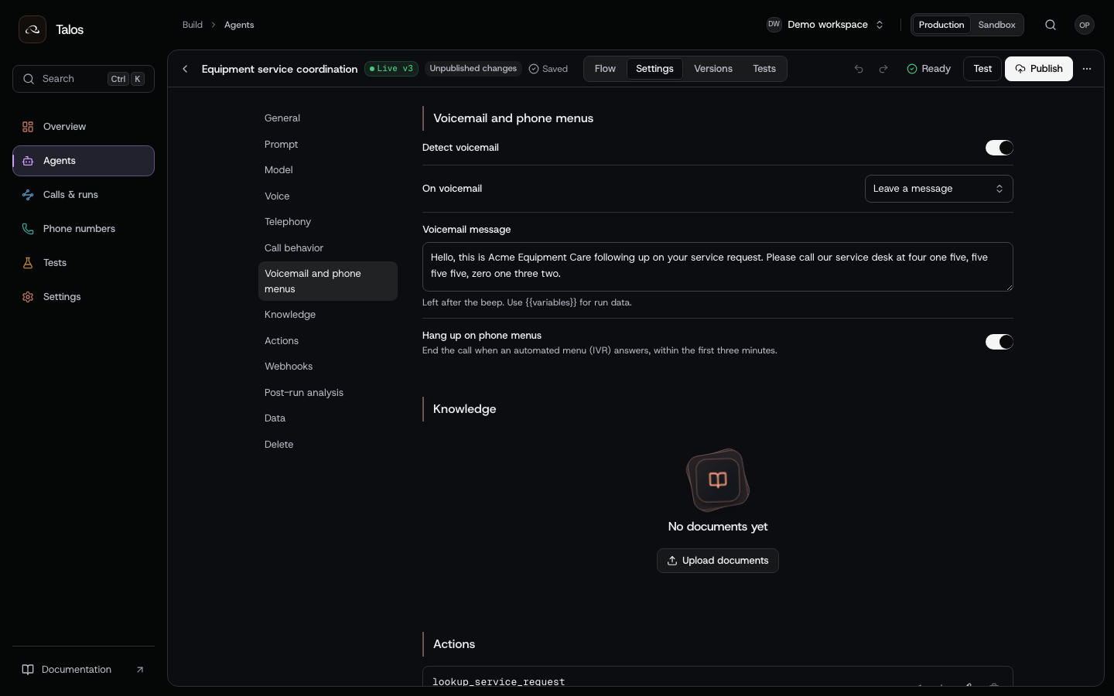Click into the Voicemail message text area
This screenshot has height=696, width=1114.
(x=718, y=267)
